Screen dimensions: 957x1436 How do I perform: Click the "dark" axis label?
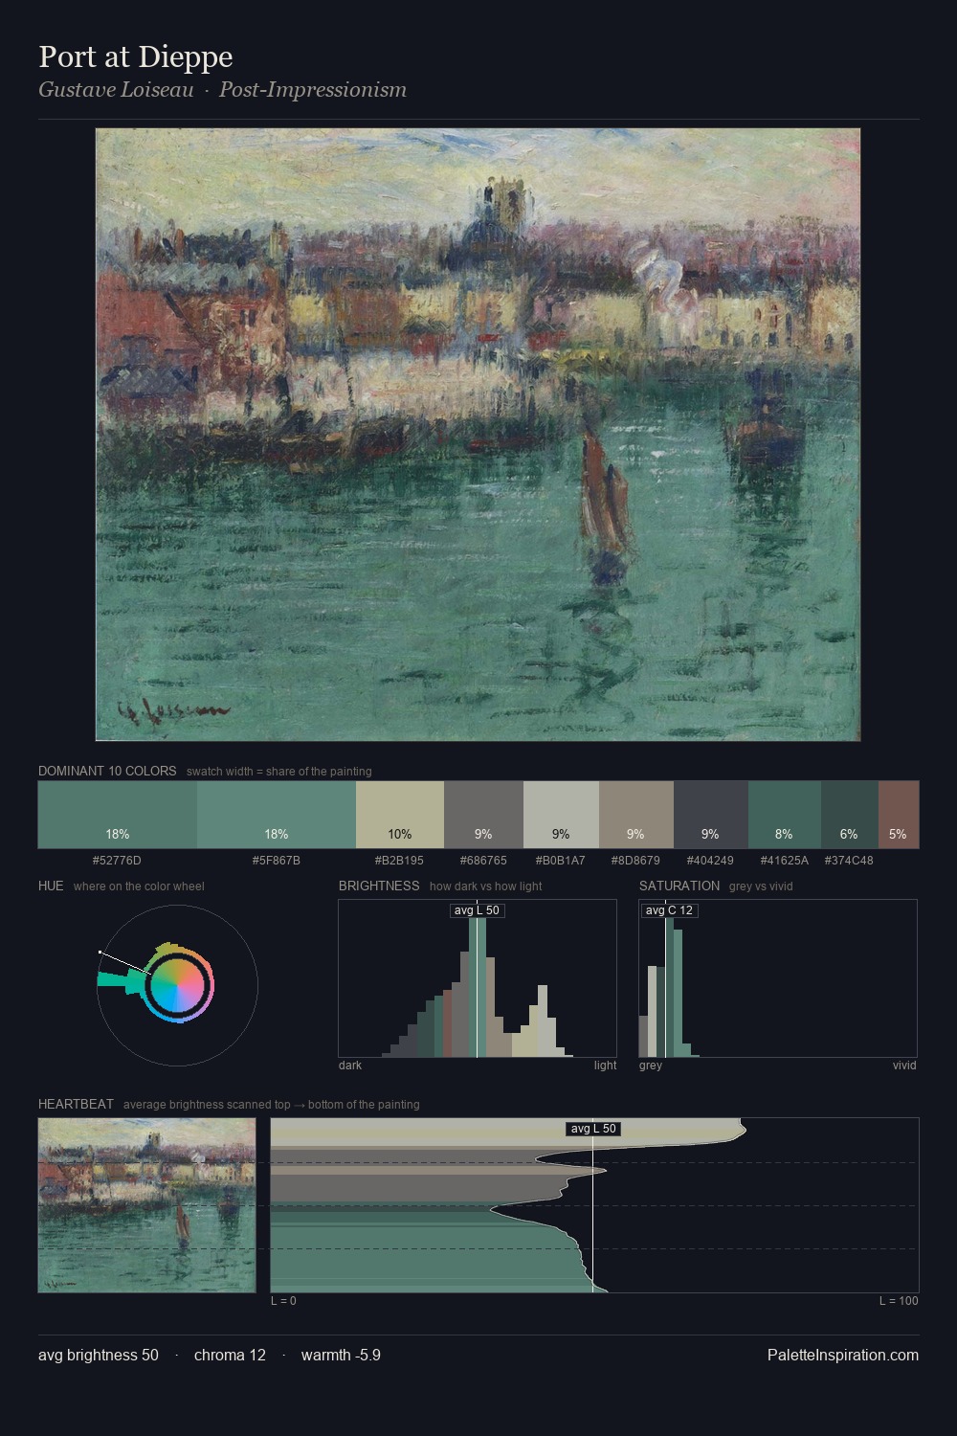(x=350, y=1066)
